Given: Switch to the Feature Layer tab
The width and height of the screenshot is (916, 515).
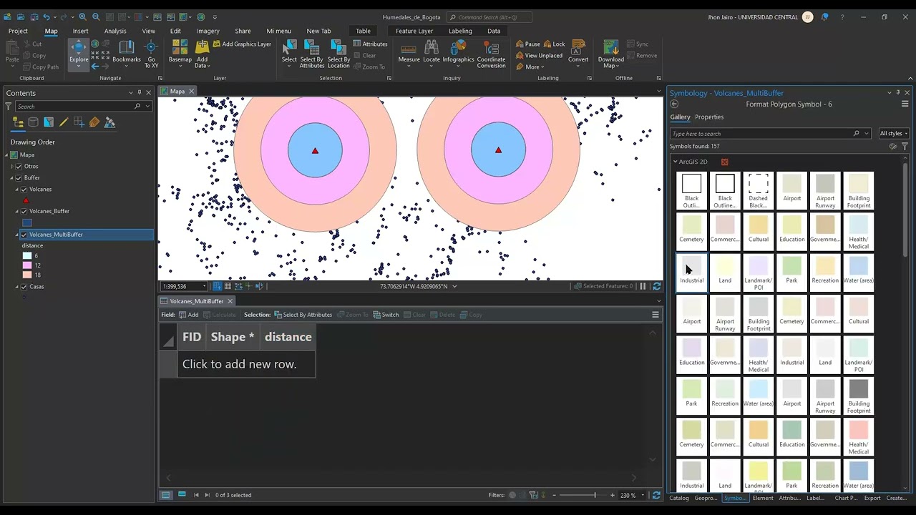Looking at the screenshot, I should click(x=414, y=31).
